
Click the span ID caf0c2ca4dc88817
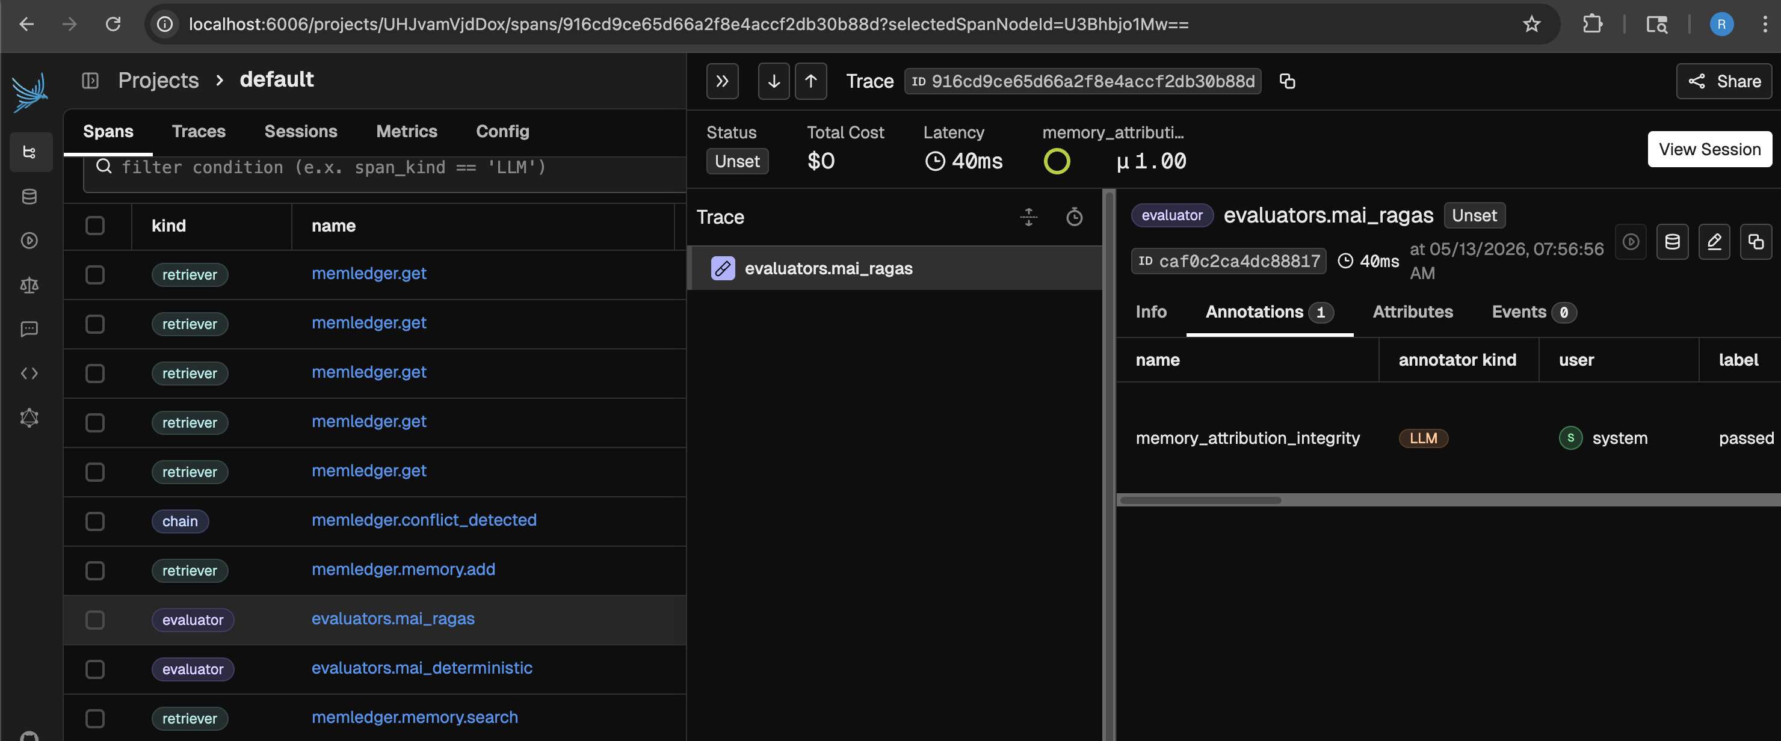[x=1229, y=261]
